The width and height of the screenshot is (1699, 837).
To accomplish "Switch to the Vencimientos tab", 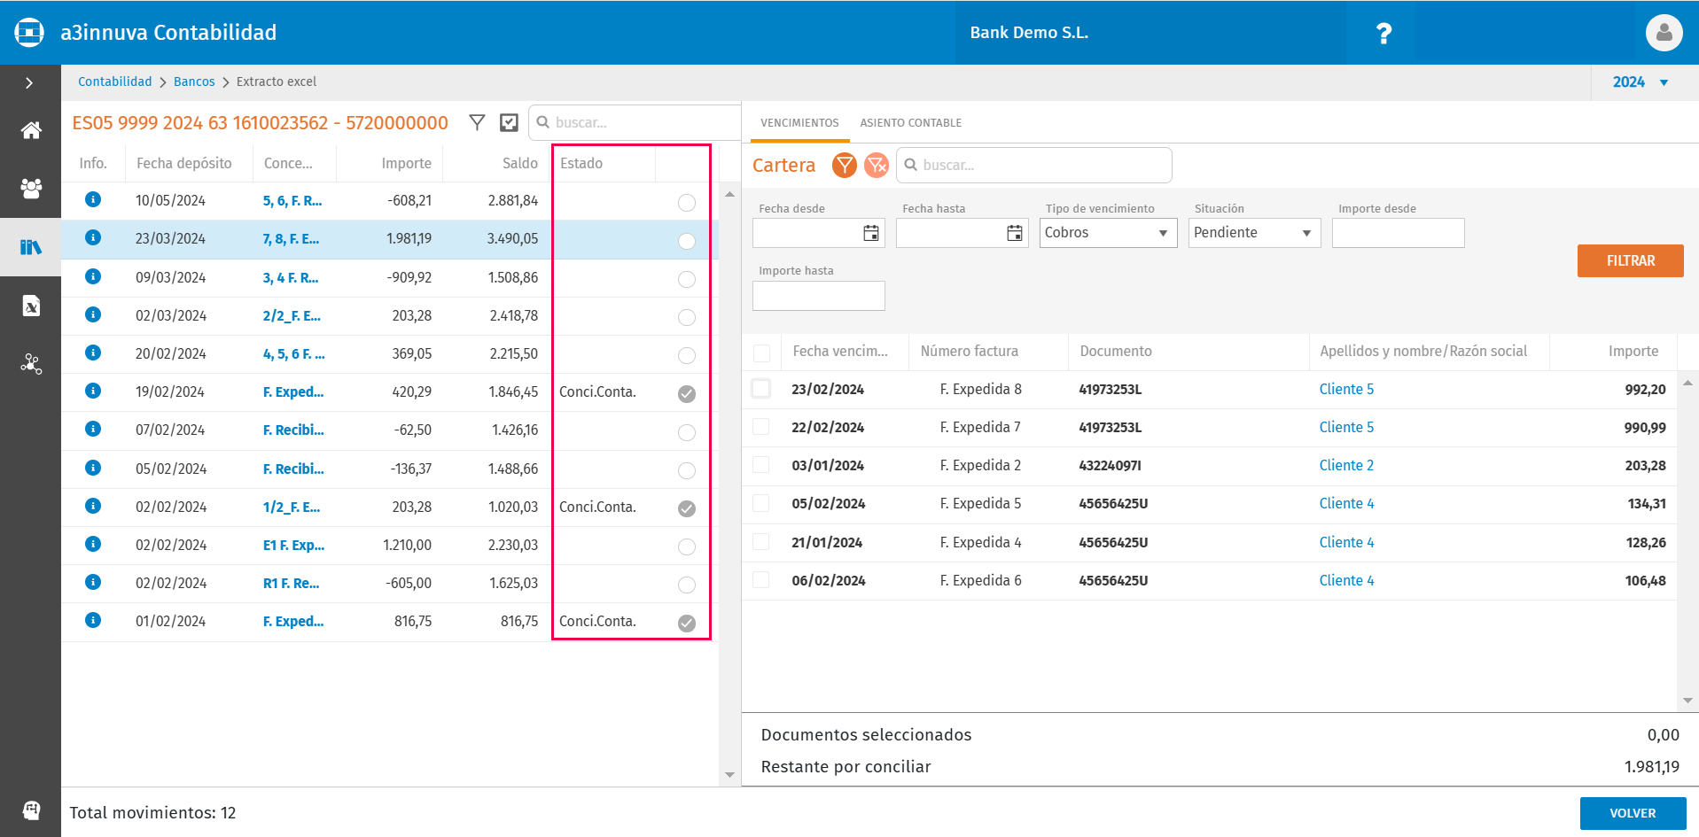I will 799,123.
